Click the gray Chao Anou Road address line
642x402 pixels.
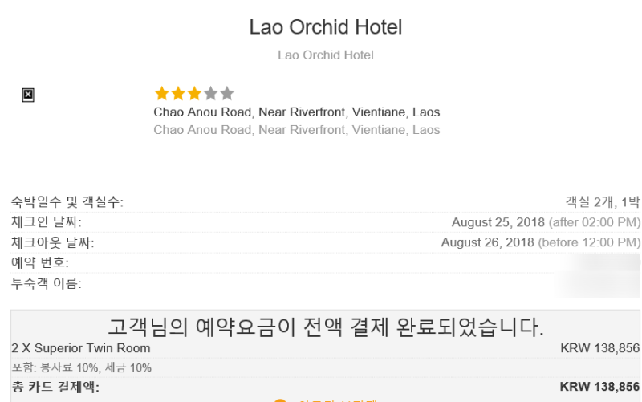[x=297, y=130]
